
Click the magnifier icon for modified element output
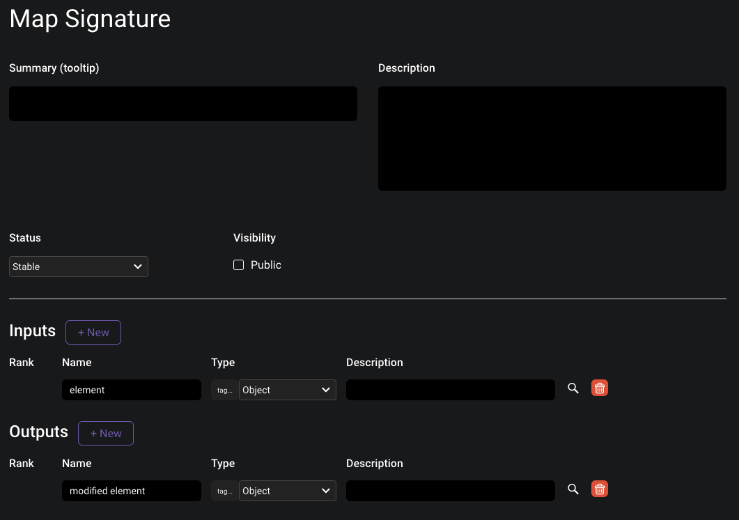[573, 489]
